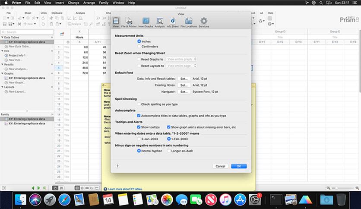Enable Reset Layouts to checkbox

pyautogui.click(x=139, y=66)
